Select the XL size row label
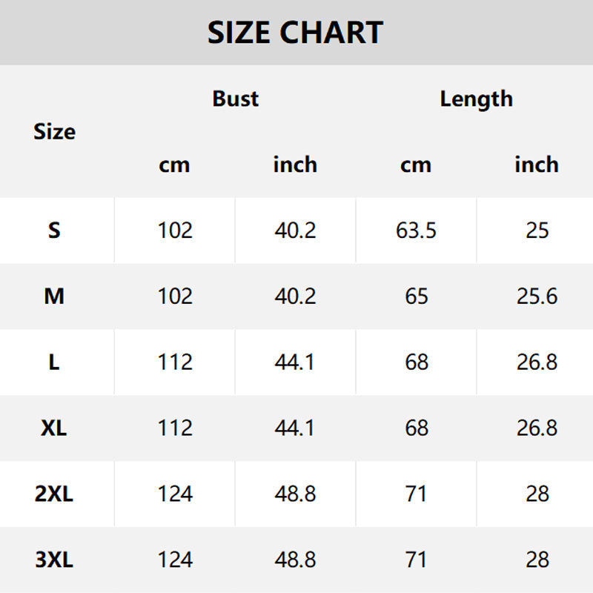This screenshot has width=593, height=593. pyautogui.click(x=54, y=428)
